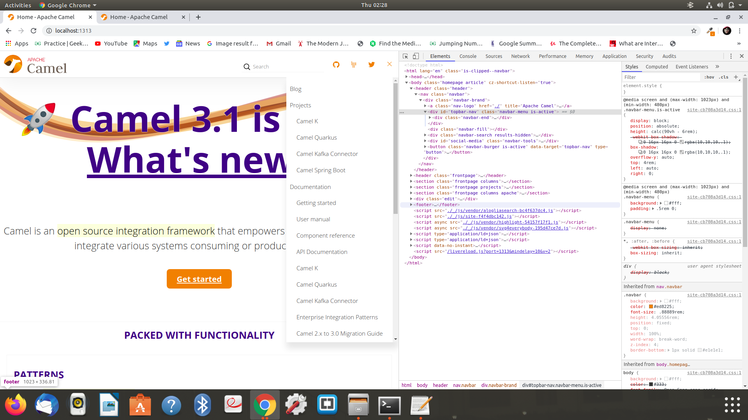Show all applications grid
The image size is (748, 420).
pos(732,405)
